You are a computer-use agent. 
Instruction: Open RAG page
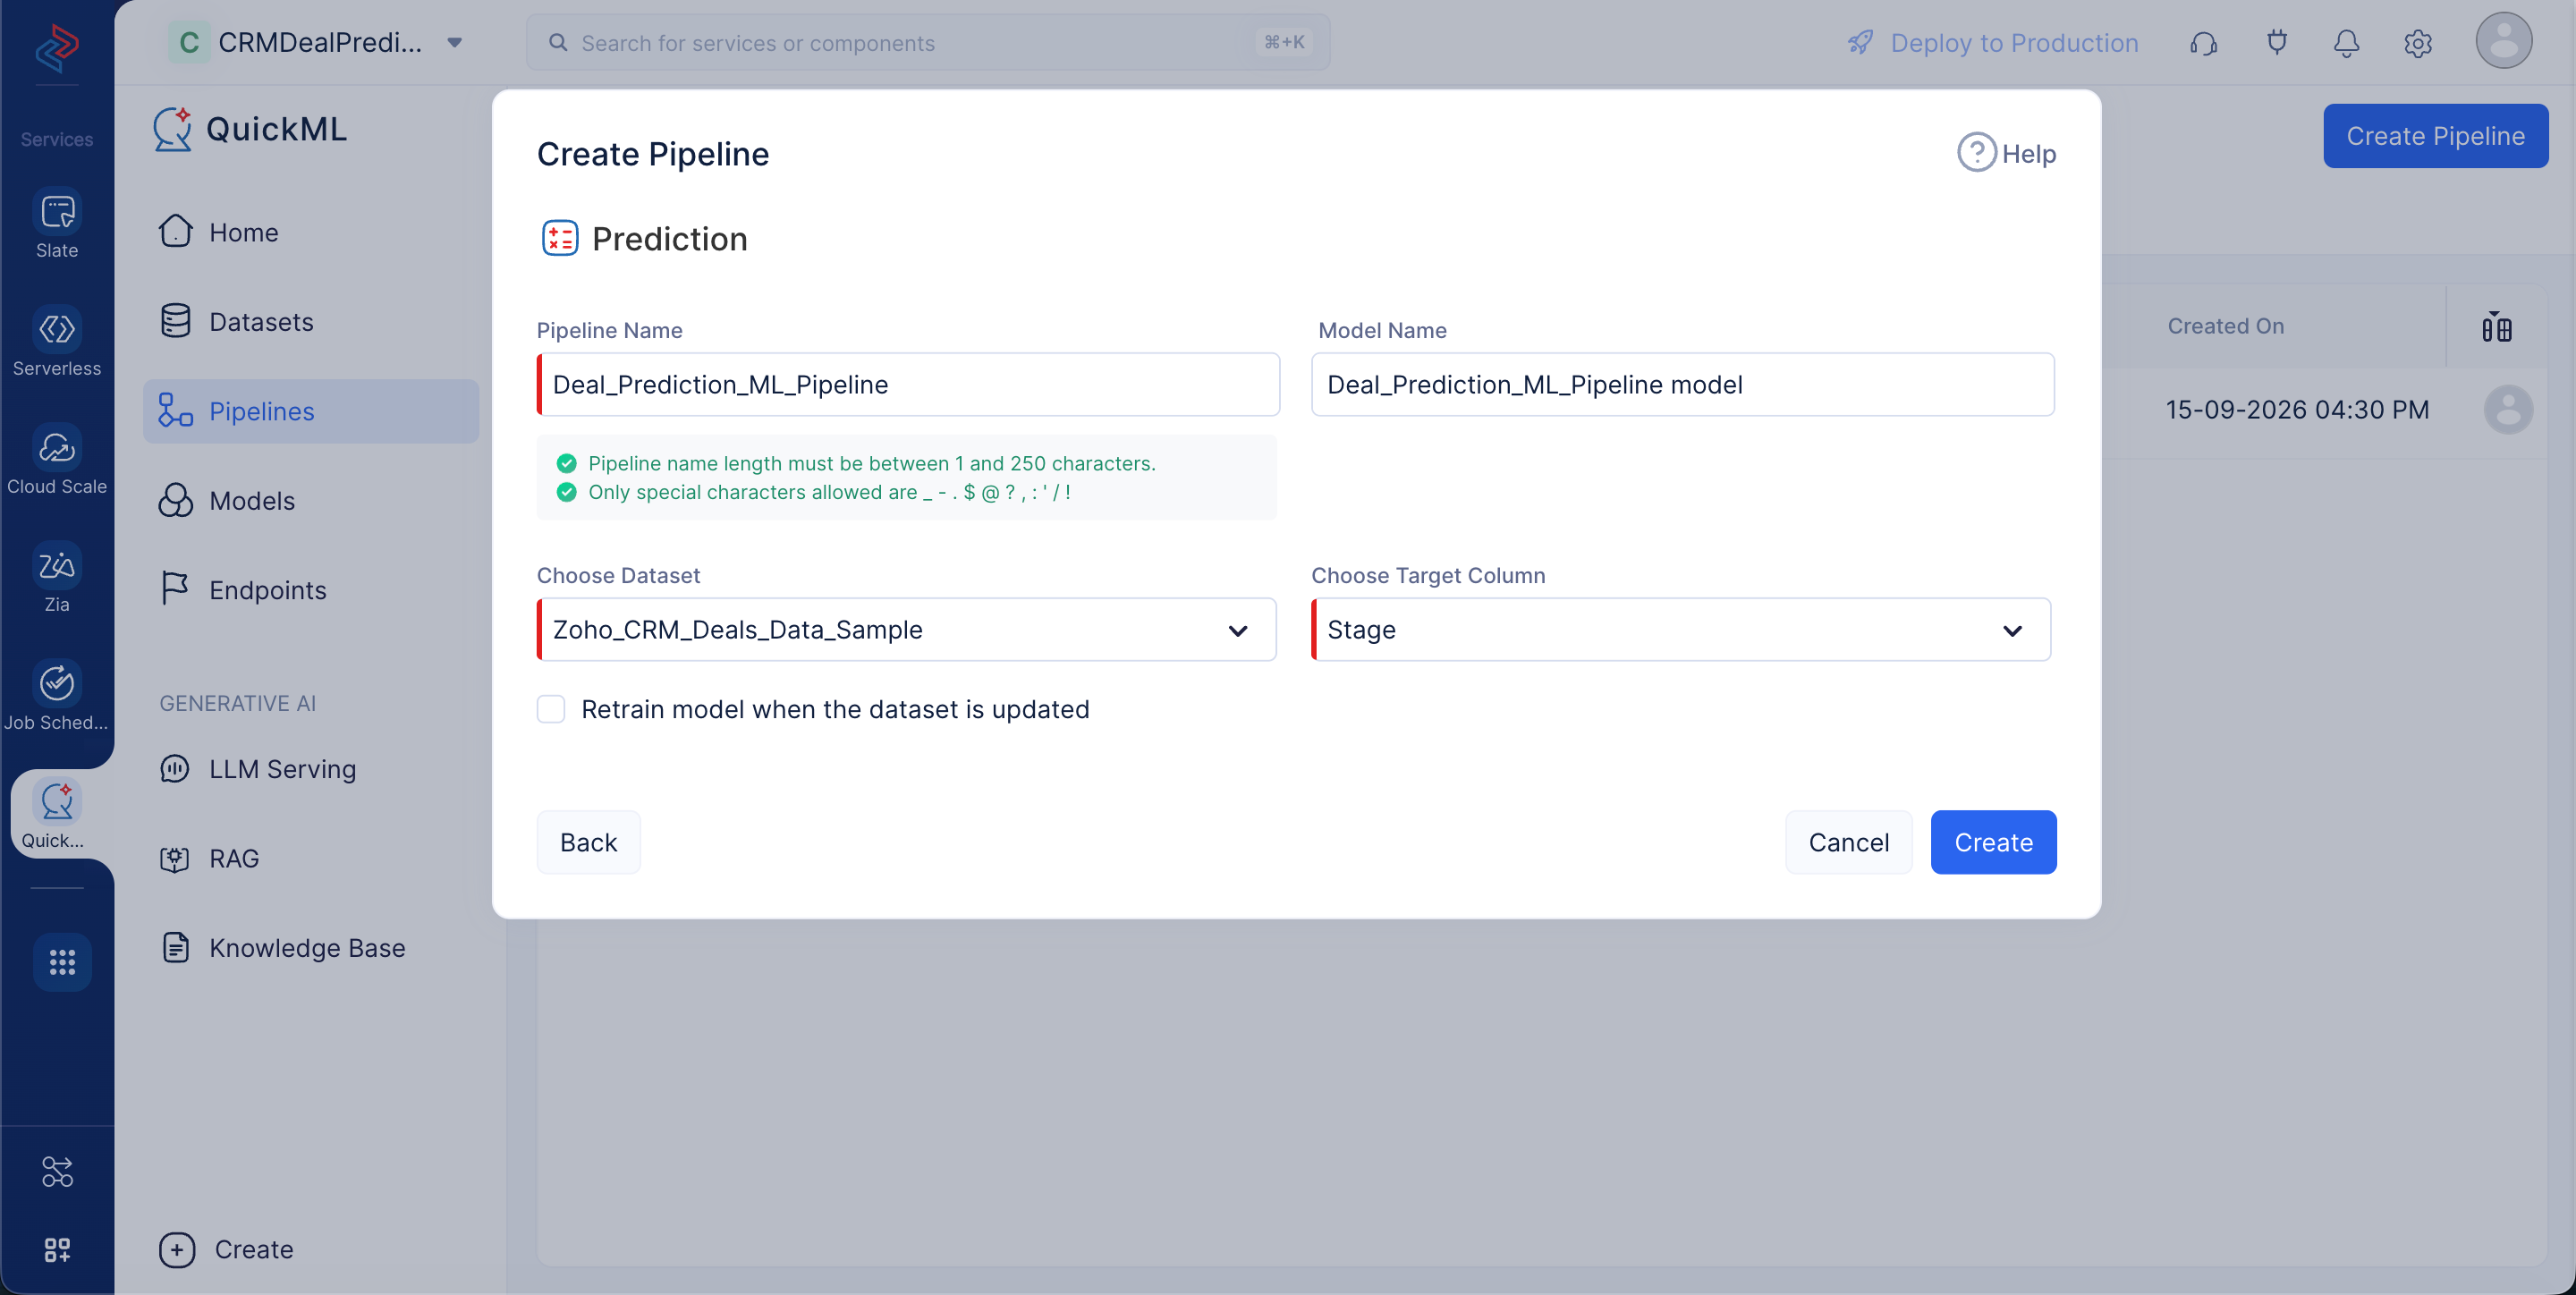(x=311, y=858)
